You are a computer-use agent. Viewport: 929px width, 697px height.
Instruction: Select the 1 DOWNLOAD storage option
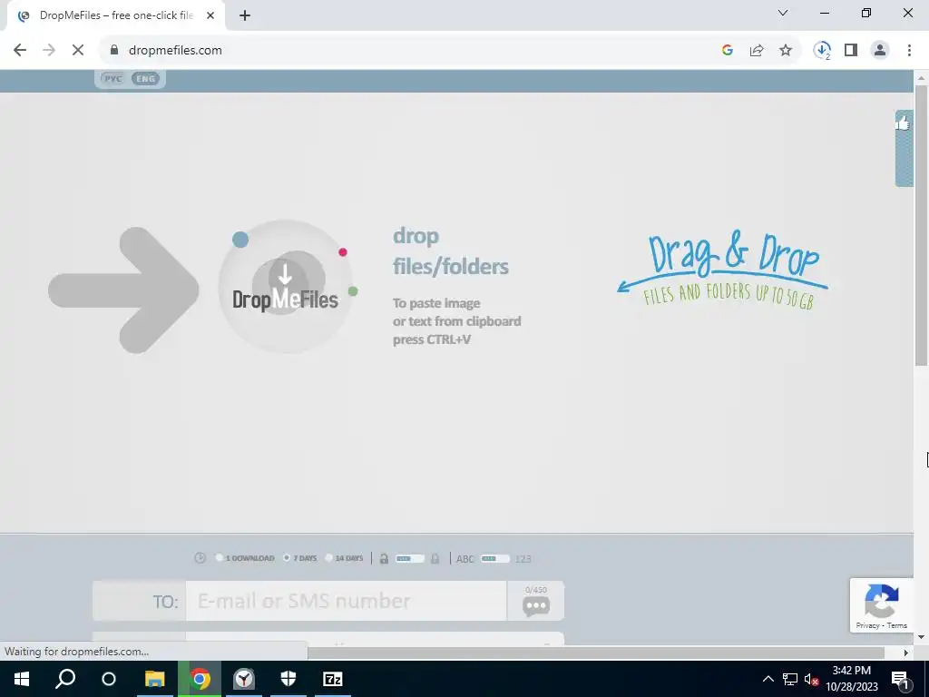[x=245, y=558]
